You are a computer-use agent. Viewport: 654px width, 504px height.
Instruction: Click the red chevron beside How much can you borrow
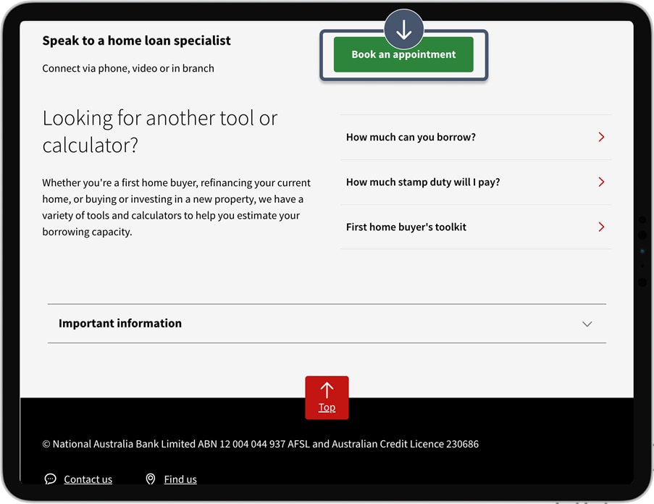tap(601, 137)
